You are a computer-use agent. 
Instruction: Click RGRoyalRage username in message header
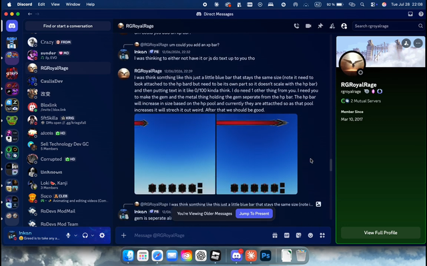tap(148, 71)
